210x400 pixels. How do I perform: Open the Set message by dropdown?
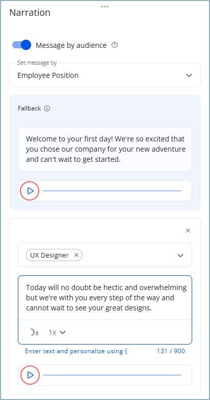coord(105,75)
